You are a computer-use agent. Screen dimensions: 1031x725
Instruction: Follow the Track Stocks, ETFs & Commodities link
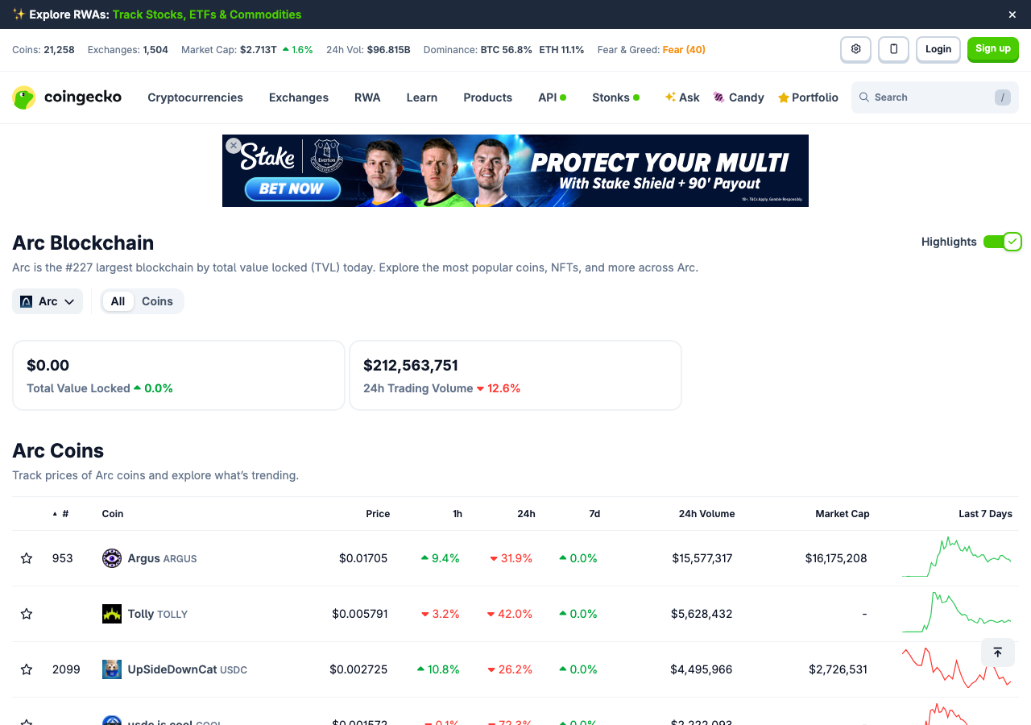tap(207, 14)
